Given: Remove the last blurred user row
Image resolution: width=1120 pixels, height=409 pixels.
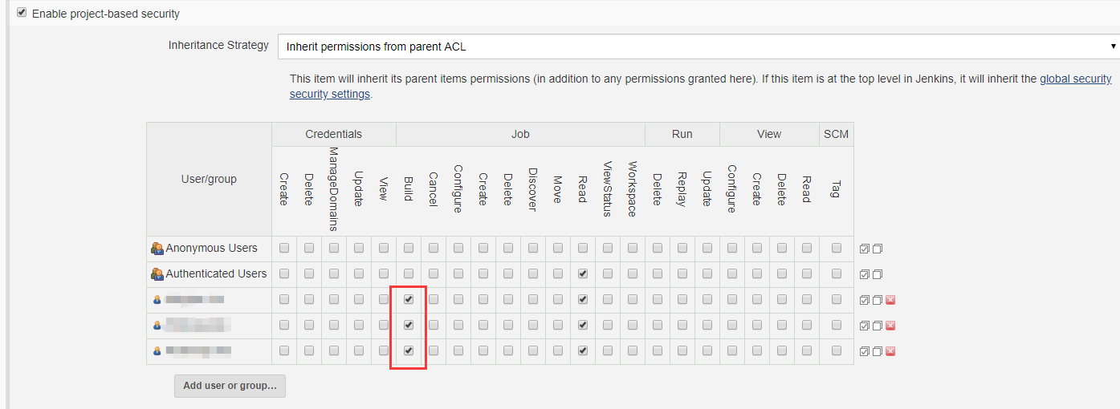Looking at the screenshot, I should (890, 351).
